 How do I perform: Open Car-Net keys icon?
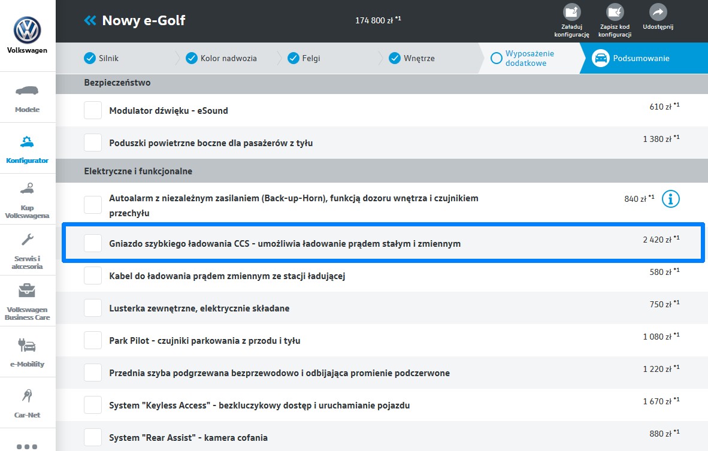click(x=27, y=396)
